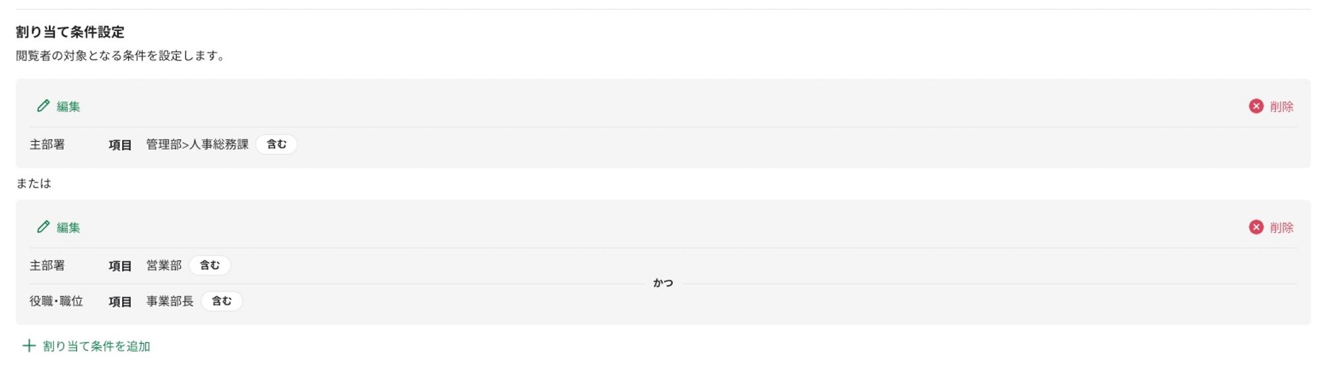Click the かつ connector label
Viewport: 1320px width, 369px height.
[663, 283]
